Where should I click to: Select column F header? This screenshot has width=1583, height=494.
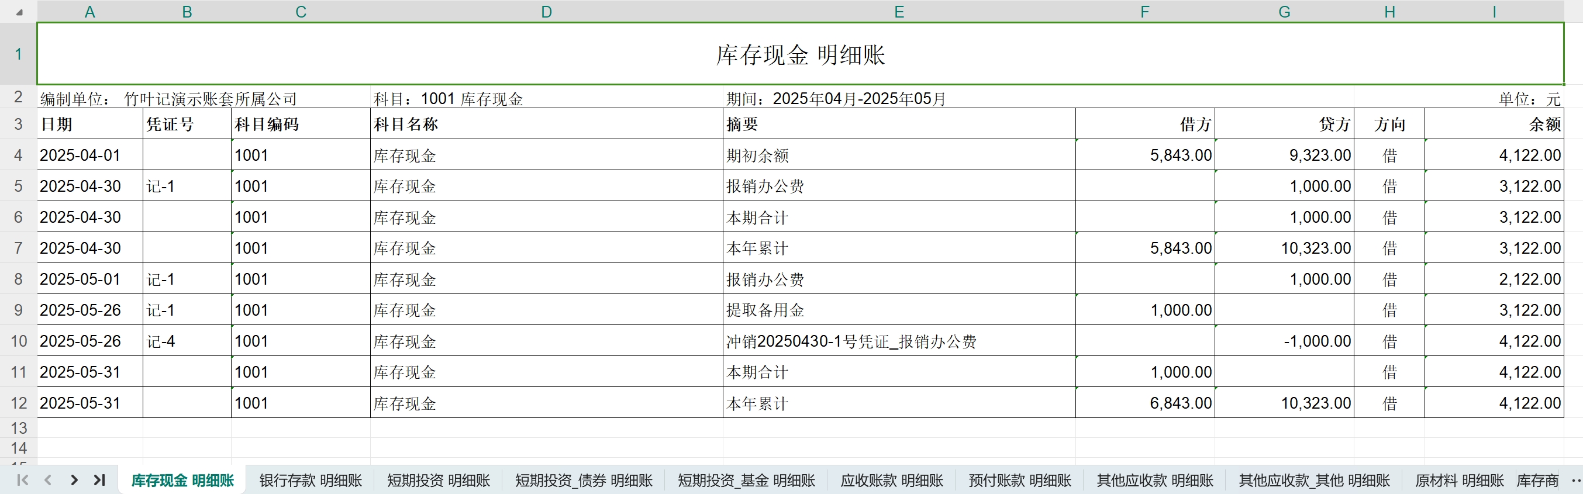(x=1144, y=12)
